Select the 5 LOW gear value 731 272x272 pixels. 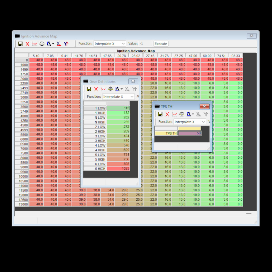click(x=118, y=155)
